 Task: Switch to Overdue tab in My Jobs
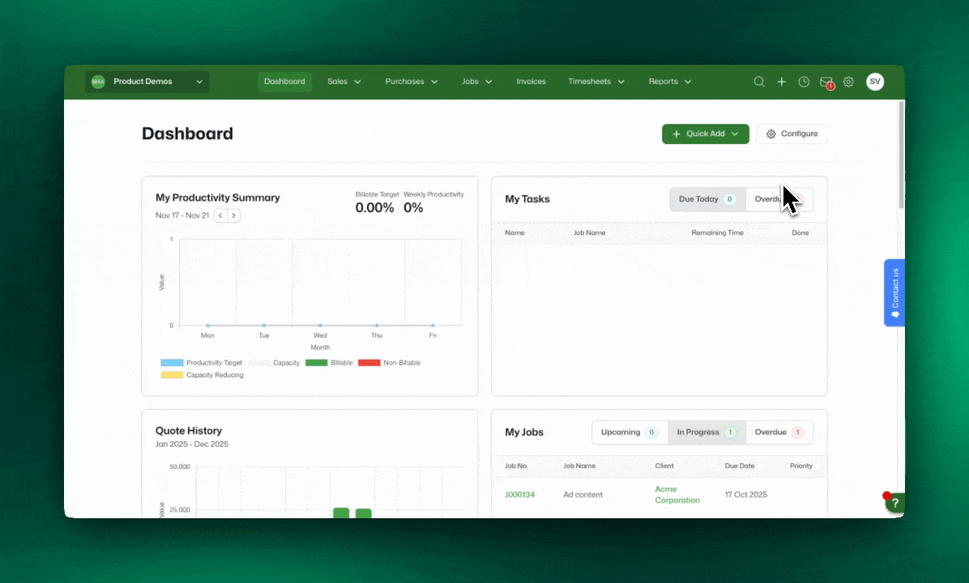point(779,432)
